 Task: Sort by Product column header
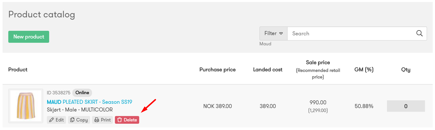pos(18,70)
